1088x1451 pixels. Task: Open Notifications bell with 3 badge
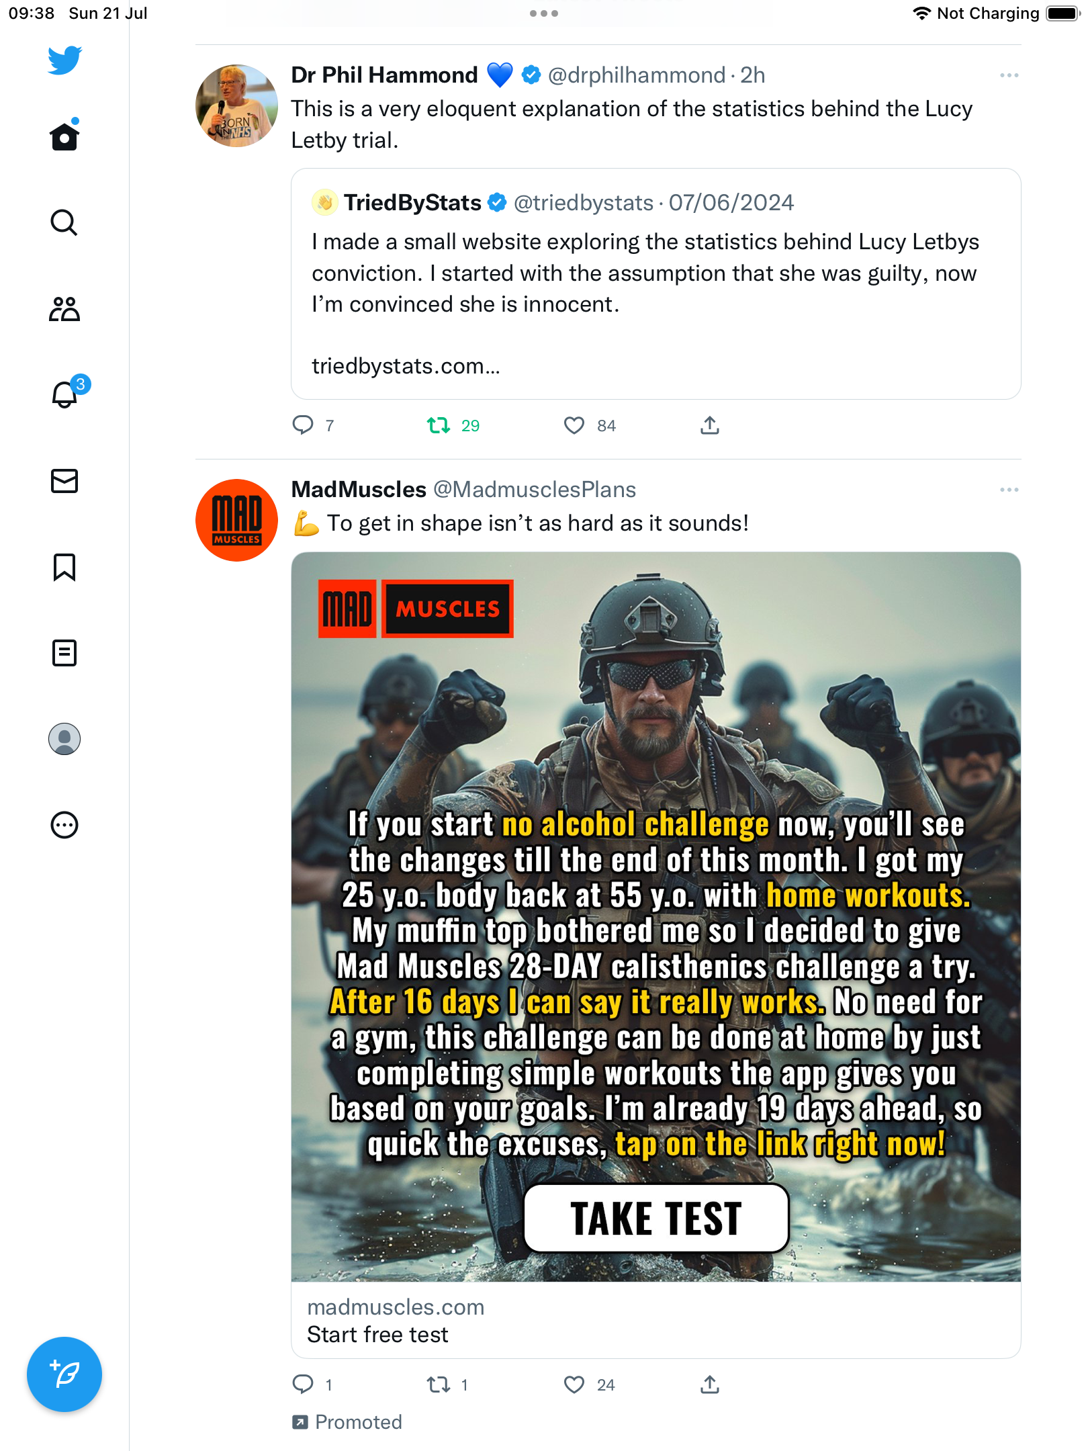pyautogui.click(x=66, y=395)
